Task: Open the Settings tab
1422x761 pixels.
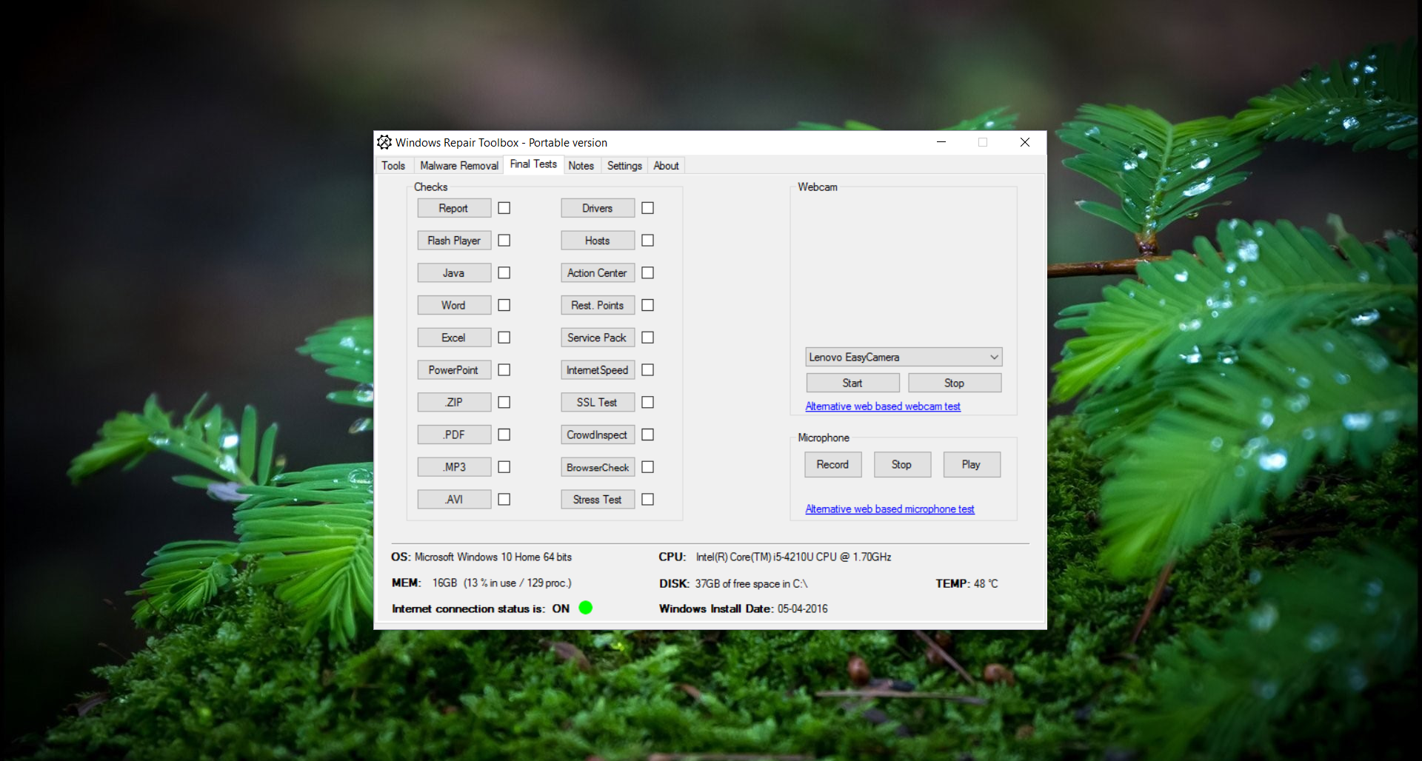Action: [x=624, y=166]
